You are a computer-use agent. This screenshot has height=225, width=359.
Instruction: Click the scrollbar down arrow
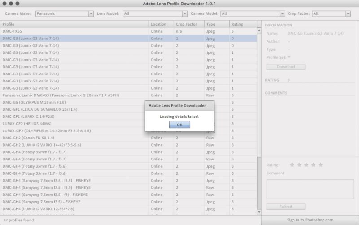tap(259, 212)
